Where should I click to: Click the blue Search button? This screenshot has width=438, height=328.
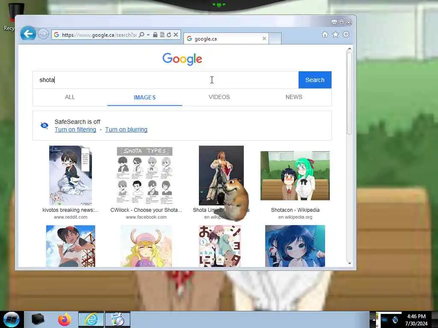315,80
